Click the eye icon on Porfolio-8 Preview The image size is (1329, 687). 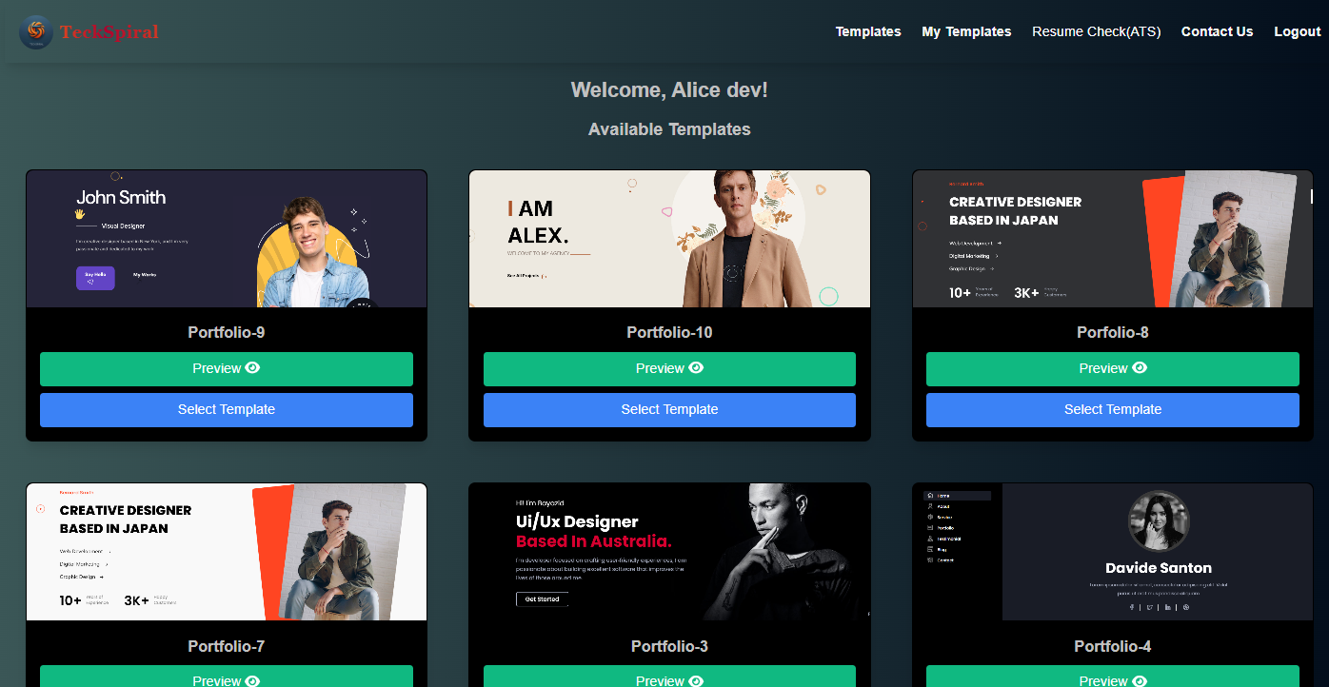[x=1140, y=368]
